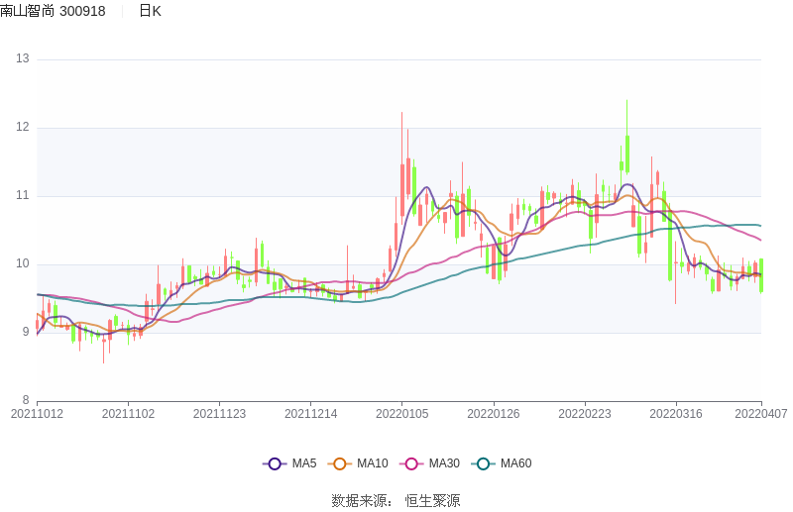Click the 13 price axis label
This screenshot has width=793, height=512.
pos(23,59)
